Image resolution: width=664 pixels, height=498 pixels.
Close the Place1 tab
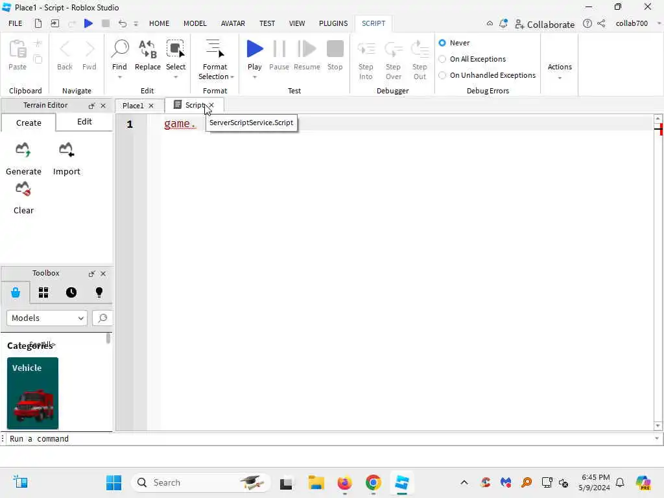coord(150,106)
